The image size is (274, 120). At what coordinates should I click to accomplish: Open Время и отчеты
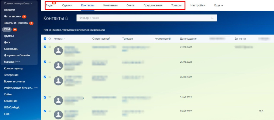(14, 81)
